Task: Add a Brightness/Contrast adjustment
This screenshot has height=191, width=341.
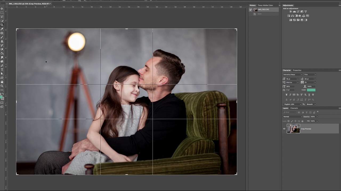Action: click(290, 12)
